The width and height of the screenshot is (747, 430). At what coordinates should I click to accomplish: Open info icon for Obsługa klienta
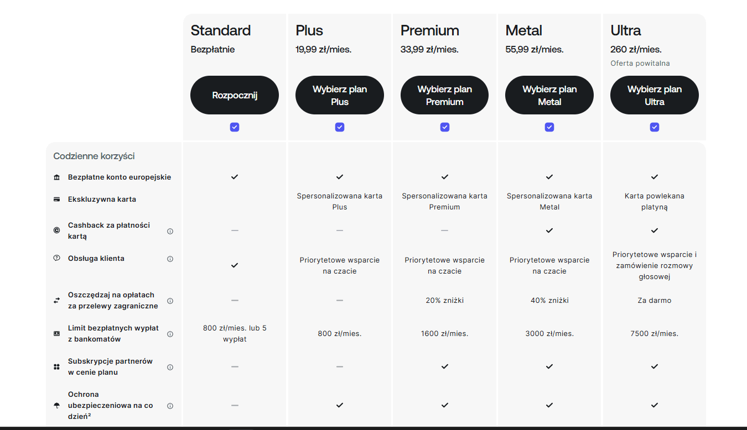pyautogui.click(x=170, y=259)
